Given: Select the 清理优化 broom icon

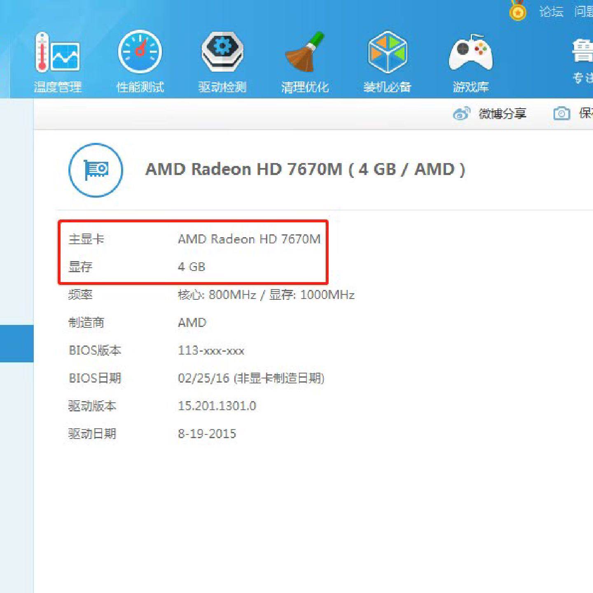Looking at the screenshot, I should [305, 52].
